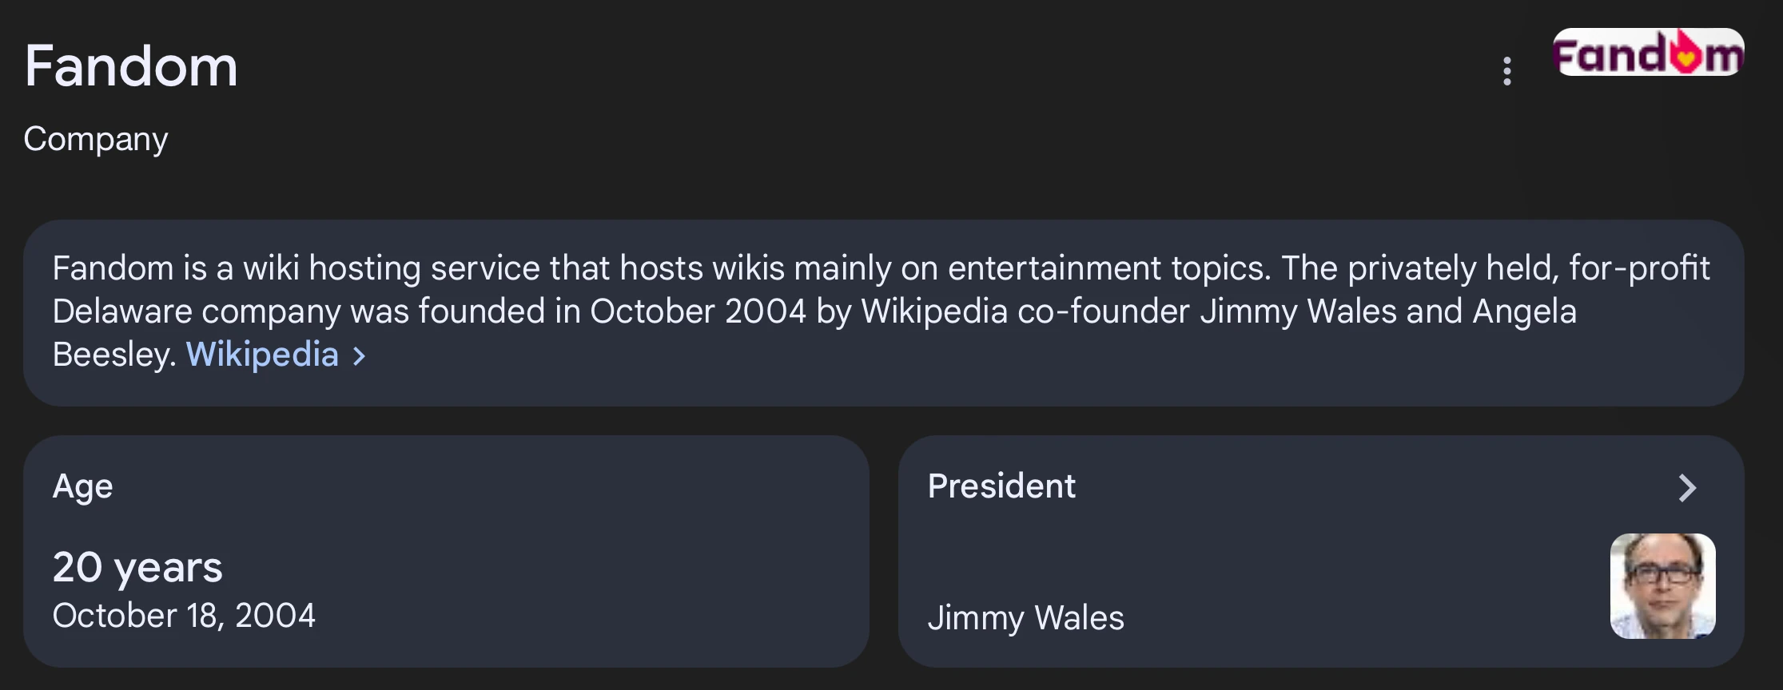Click the "President" card heading
The height and width of the screenshot is (690, 1783).
(1001, 486)
